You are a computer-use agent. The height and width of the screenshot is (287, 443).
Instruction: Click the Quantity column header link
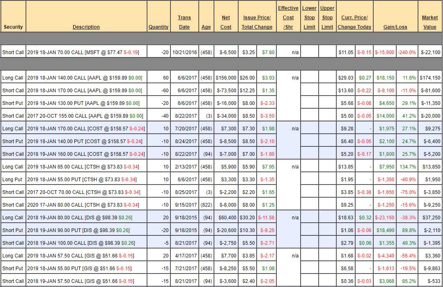click(158, 27)
